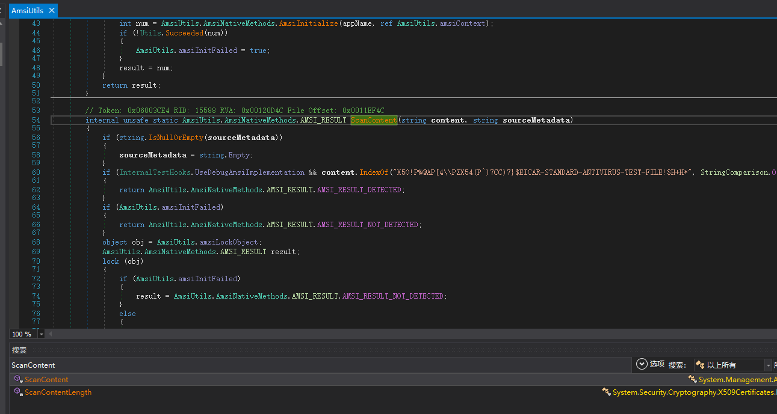This screenshot has height=414, width=777.
Task: Open the 100 % zoom dropdown
Action: [x=42, y=334]
